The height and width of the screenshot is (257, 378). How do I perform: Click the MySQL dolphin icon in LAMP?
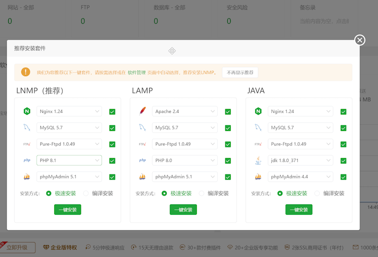(142, 128)
